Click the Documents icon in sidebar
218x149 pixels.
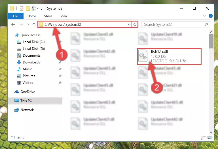19,56
